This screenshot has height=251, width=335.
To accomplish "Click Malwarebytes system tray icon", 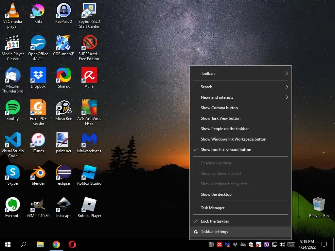I will point(227,244).
